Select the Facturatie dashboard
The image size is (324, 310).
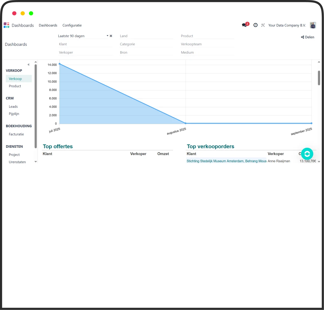pyautogui.click(x=16, y=134)
